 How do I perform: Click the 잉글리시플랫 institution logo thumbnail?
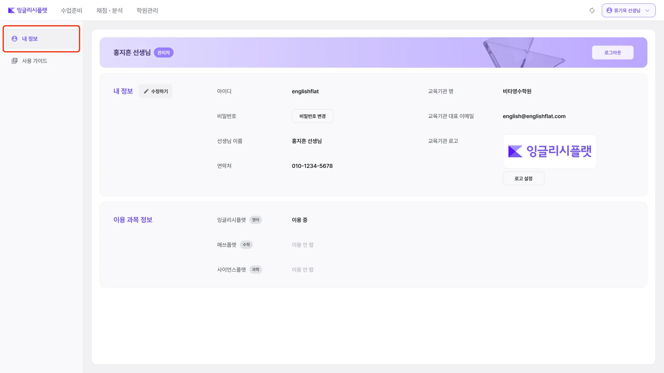pos(550,151)
